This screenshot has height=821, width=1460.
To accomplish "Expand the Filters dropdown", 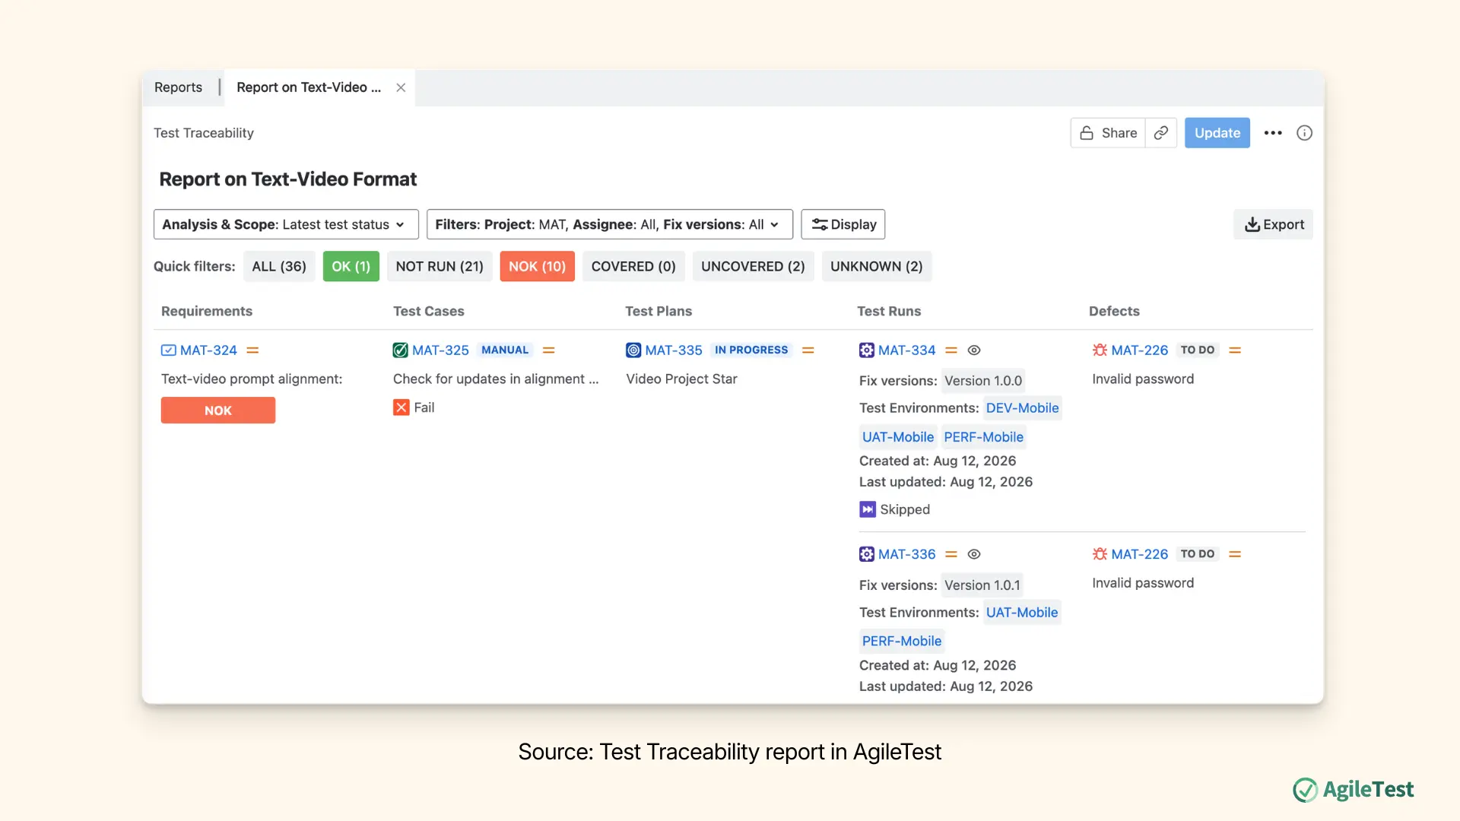I will 610,224.
